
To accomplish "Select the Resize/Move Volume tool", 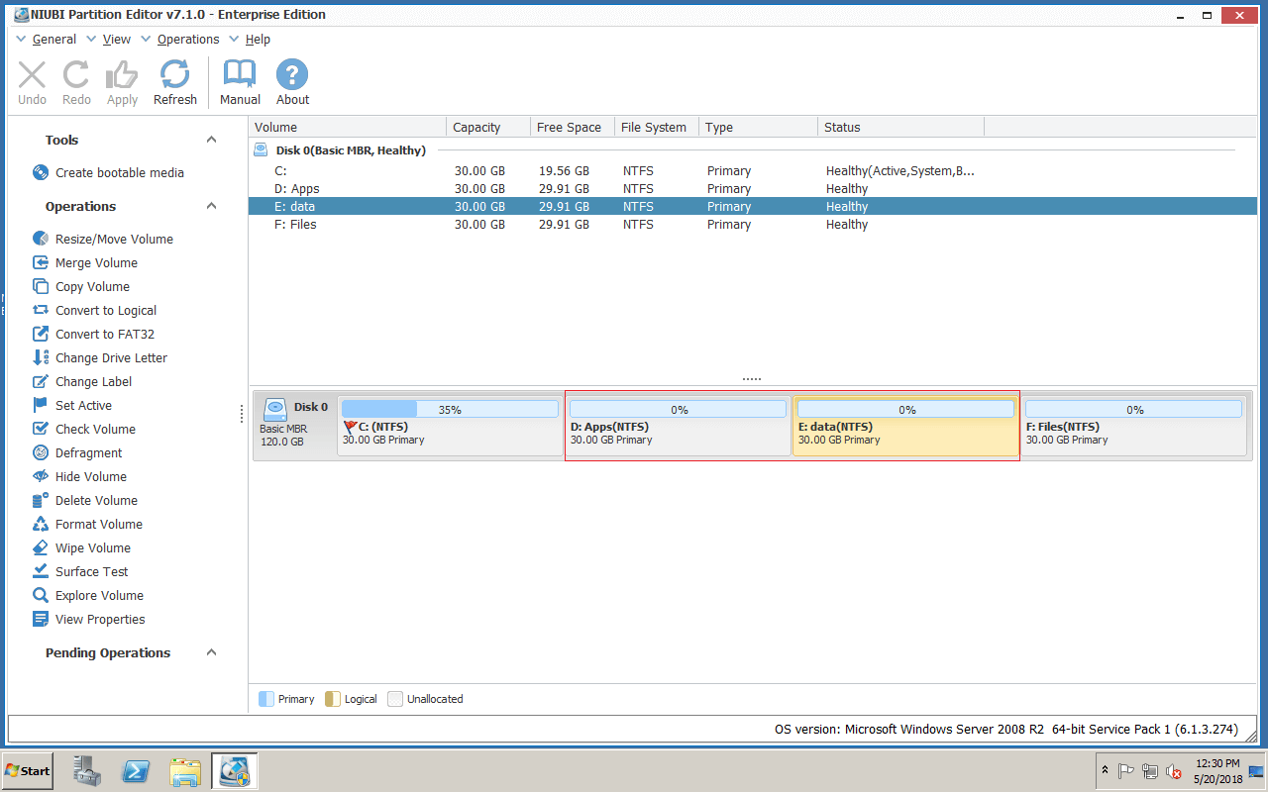I will point(113,239).
